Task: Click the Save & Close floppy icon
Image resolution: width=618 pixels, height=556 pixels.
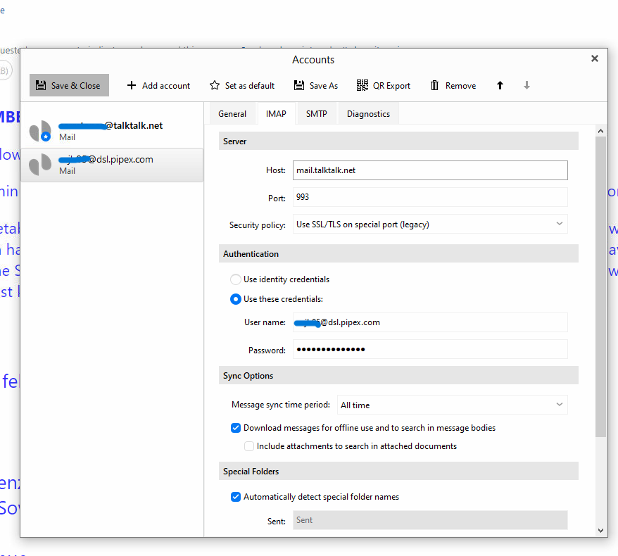Action: pos(41,86)
